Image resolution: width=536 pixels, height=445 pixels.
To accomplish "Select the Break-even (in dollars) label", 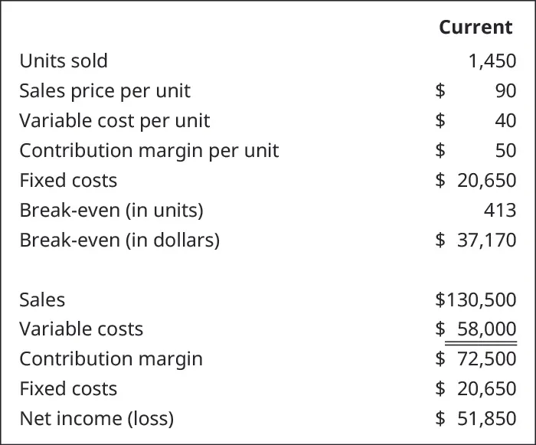I will 119,240.
